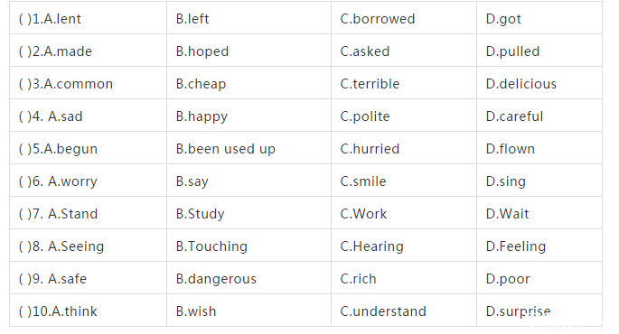Choose C.terrible for question 3
619x334 pixels.
click(370, 84)
